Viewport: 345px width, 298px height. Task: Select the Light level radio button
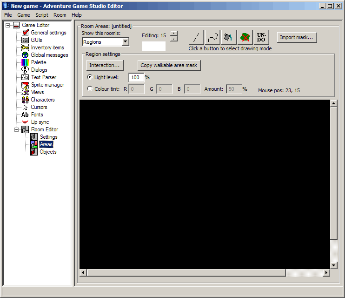90,77
